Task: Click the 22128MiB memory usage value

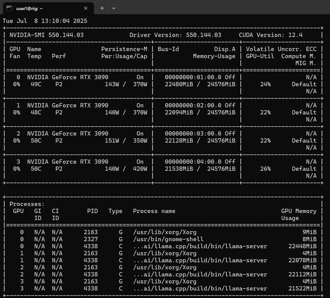Action: click(179, 141)
